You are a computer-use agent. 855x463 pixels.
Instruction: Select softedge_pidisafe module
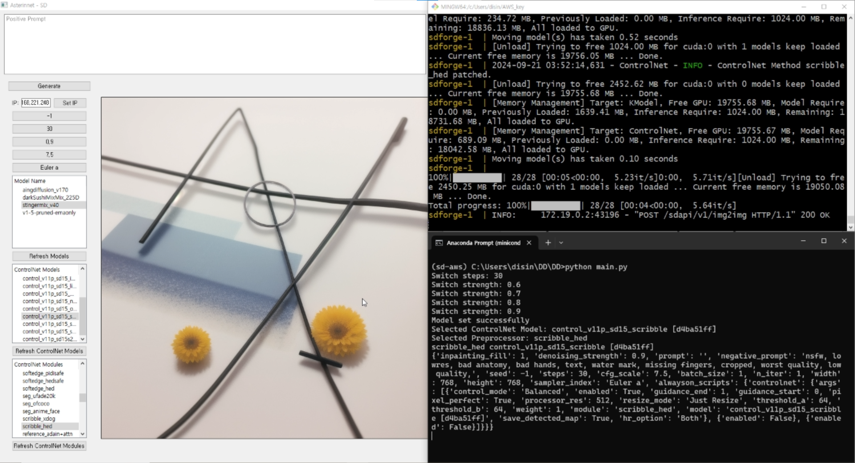coord(43,373)
